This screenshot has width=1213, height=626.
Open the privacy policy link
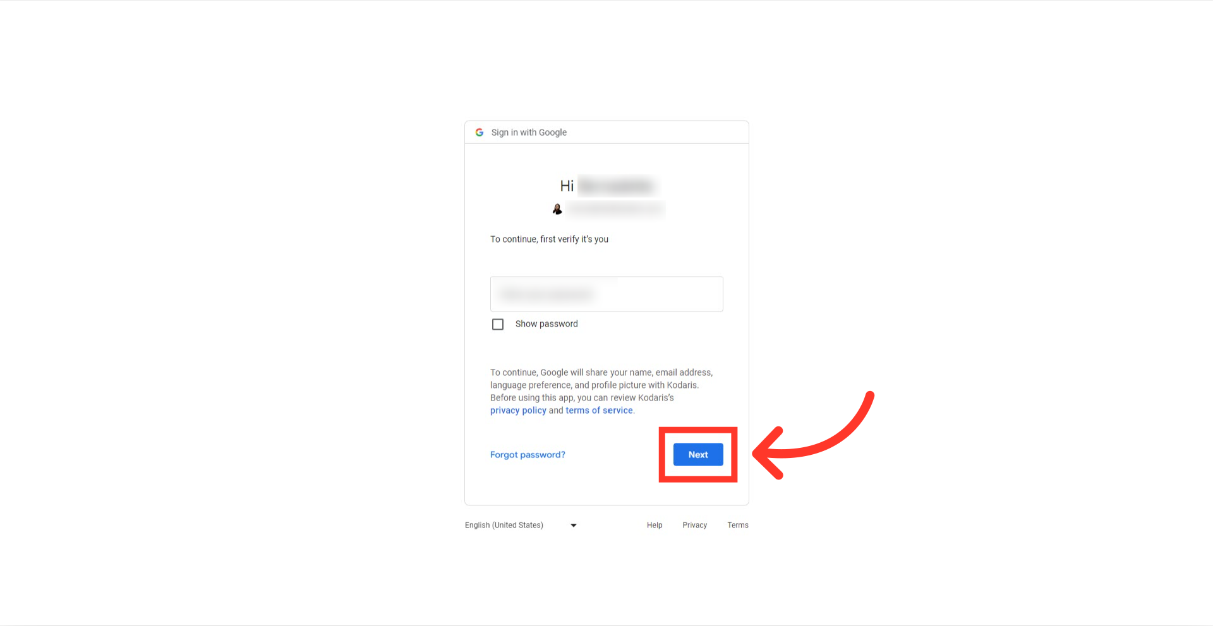(518, 410)
